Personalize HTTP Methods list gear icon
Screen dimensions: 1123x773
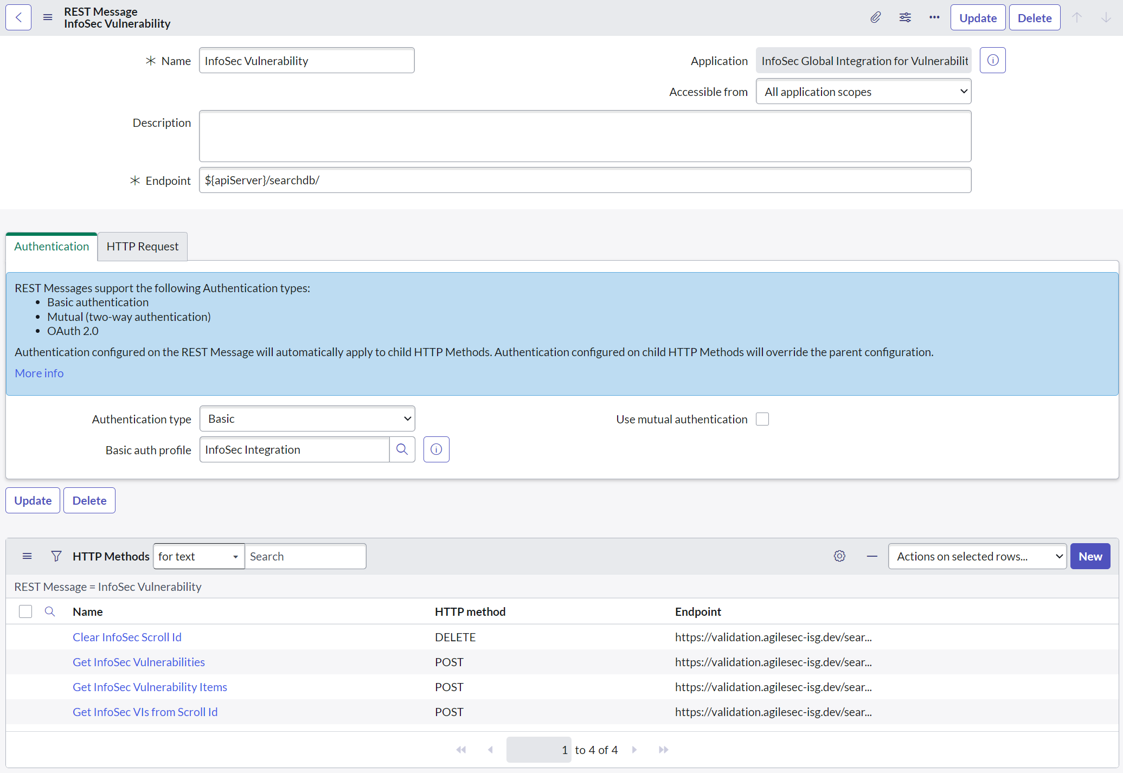pos(840,556)
